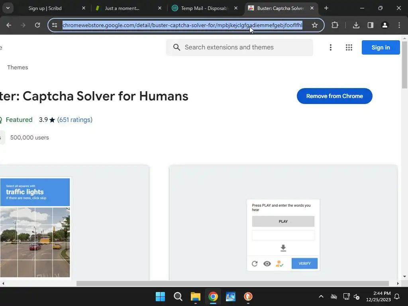Toggle the Chrome side panel
Screen dimensions: 408x306
(371, 25)
